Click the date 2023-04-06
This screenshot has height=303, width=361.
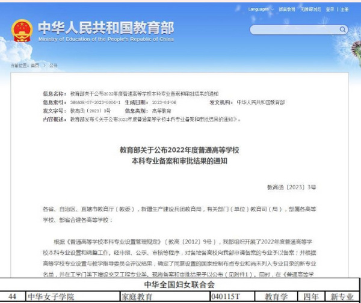point(164,102)
